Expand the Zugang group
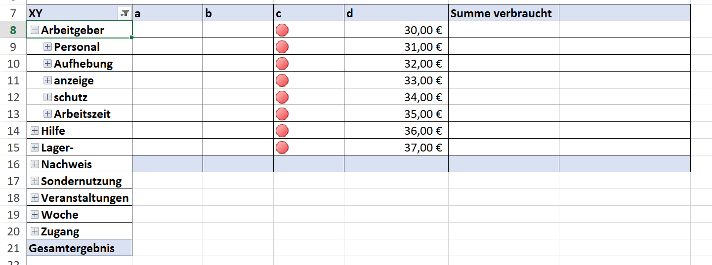 35,231
